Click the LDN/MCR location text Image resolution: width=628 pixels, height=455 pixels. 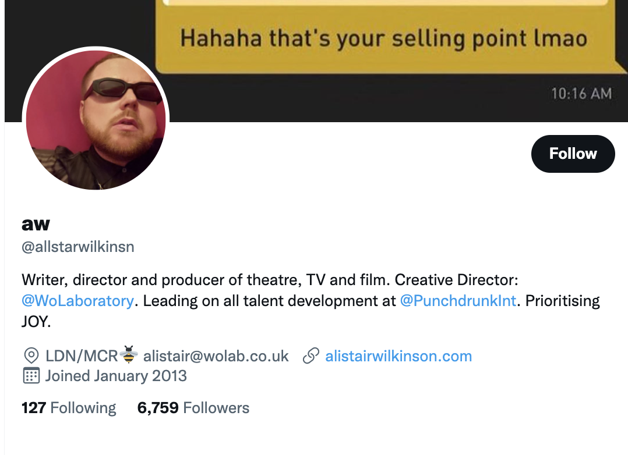click(82, 356)
